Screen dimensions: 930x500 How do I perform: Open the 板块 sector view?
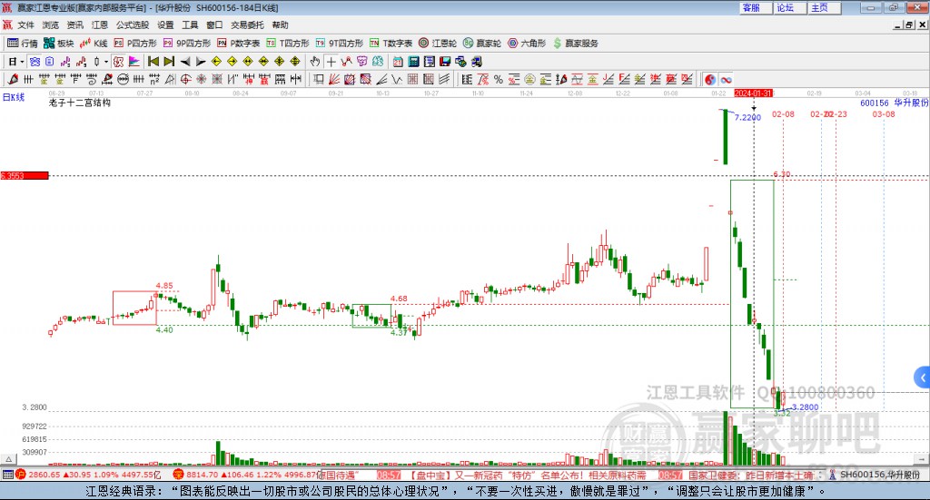tap(58, 44)
